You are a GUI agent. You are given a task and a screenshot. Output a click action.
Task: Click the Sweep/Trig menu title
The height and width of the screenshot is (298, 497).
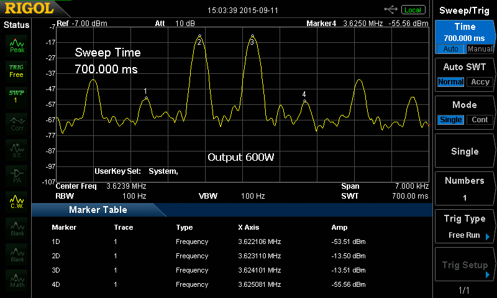coord(465,10)
